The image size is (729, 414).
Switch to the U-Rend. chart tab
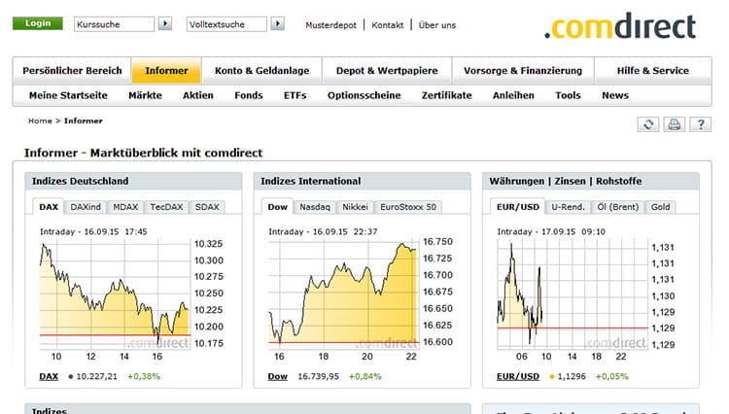[568, 207]
